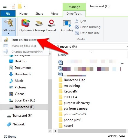
Task: Click the Format drive icon
Action: coord(51,25)
